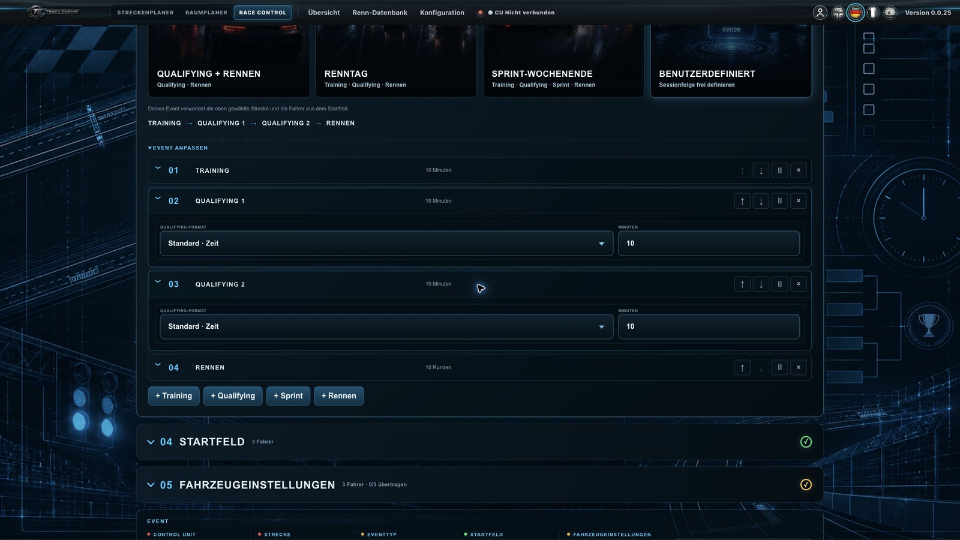This screenshot has height=540, width=960.
Task: Move Qualifying 2 down one position
Action: 761,284
